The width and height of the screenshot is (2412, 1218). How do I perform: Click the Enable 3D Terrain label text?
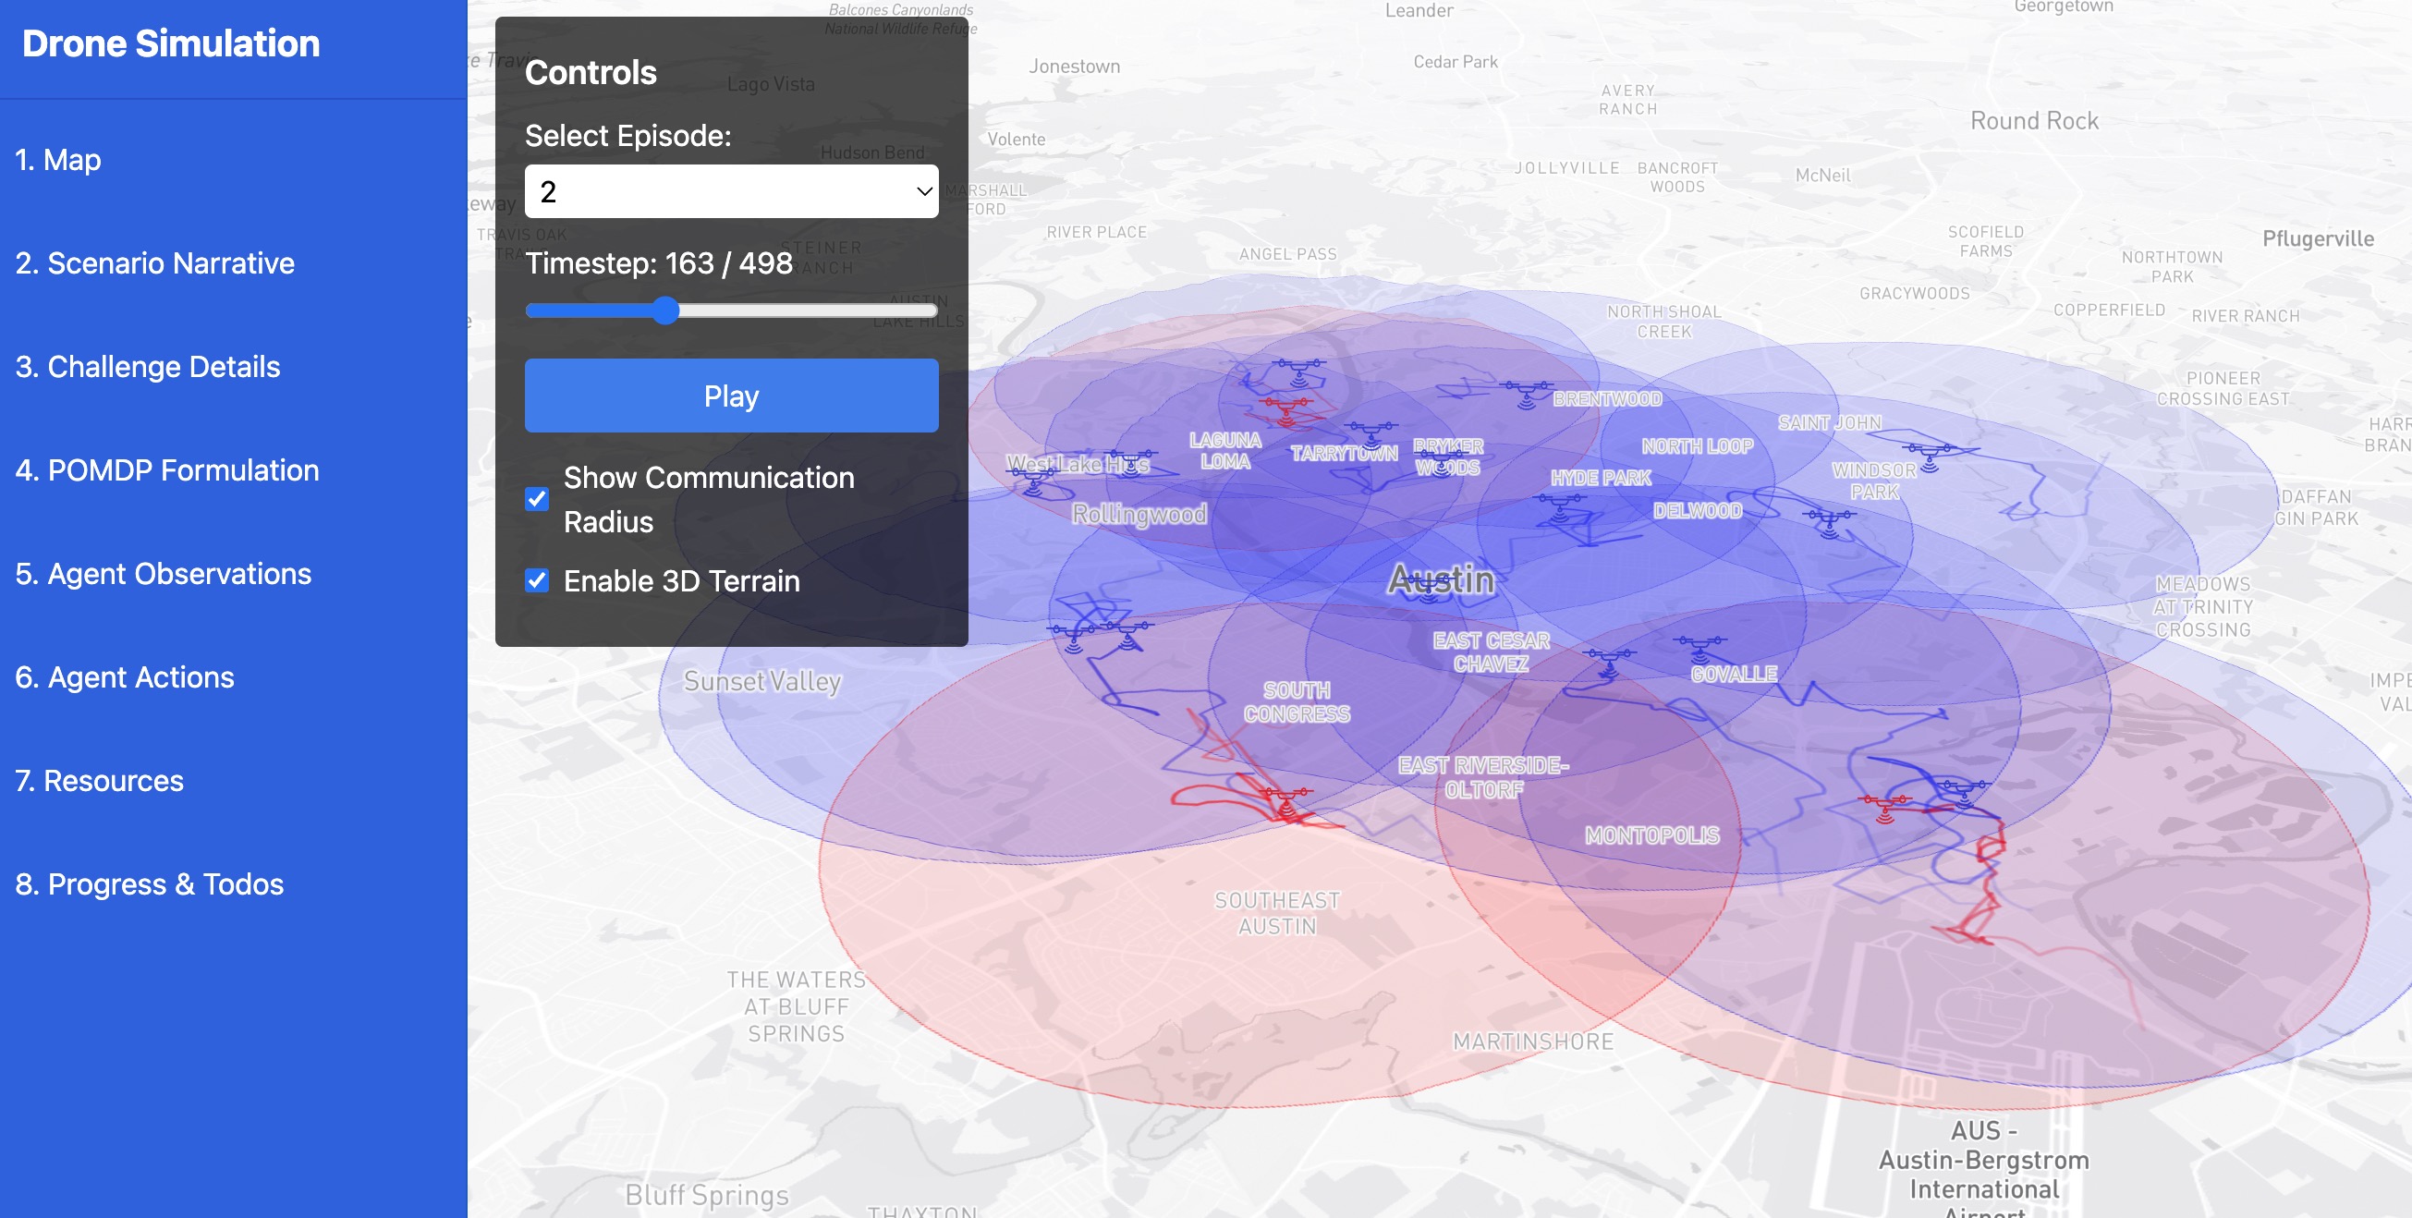click(x=682, y=580)
